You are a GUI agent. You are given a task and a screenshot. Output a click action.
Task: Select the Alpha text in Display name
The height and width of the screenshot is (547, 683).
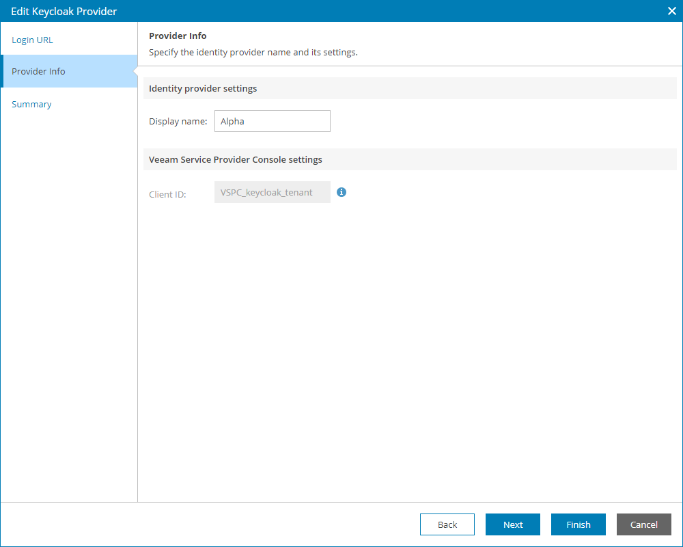pos(232,121)
